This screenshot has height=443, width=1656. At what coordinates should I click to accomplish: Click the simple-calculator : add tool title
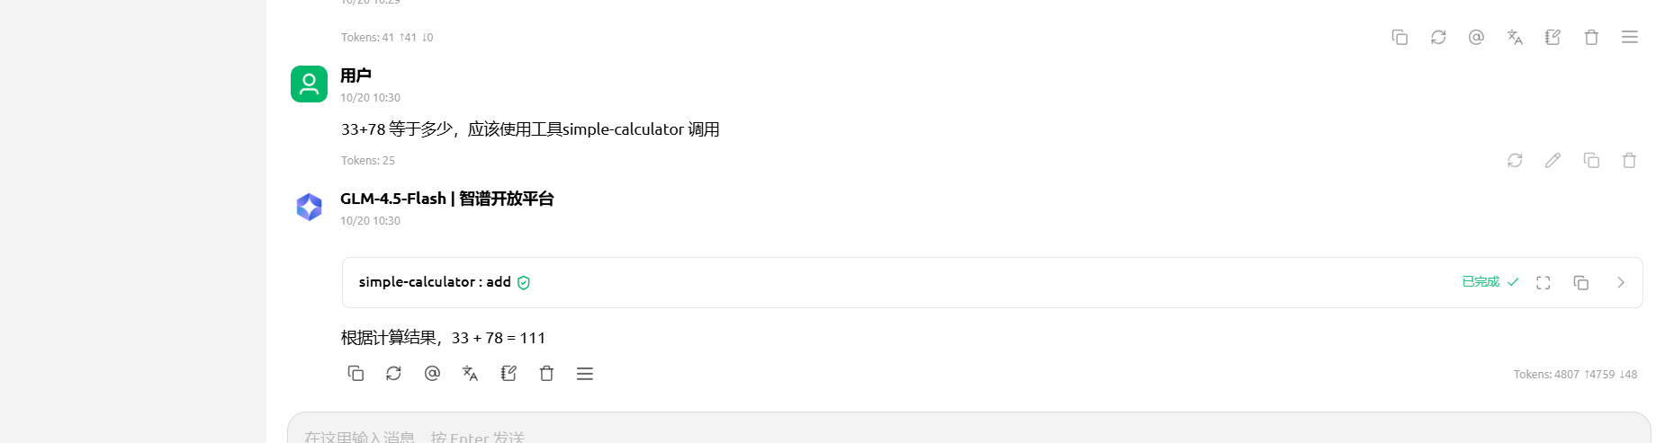(x=435, y=282)
